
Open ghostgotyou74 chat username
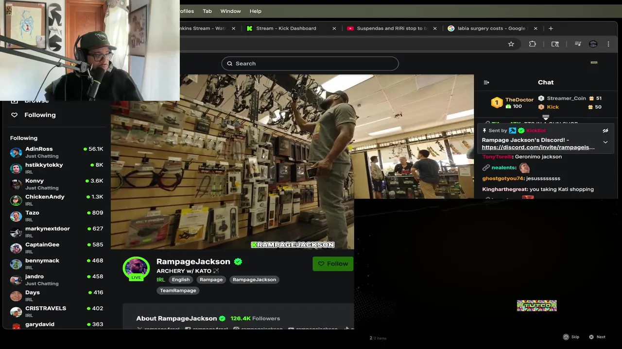(x=502, y=178)
